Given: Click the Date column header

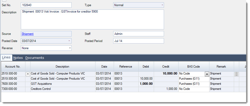Looking at the screenshot, I should pos(104,67).
